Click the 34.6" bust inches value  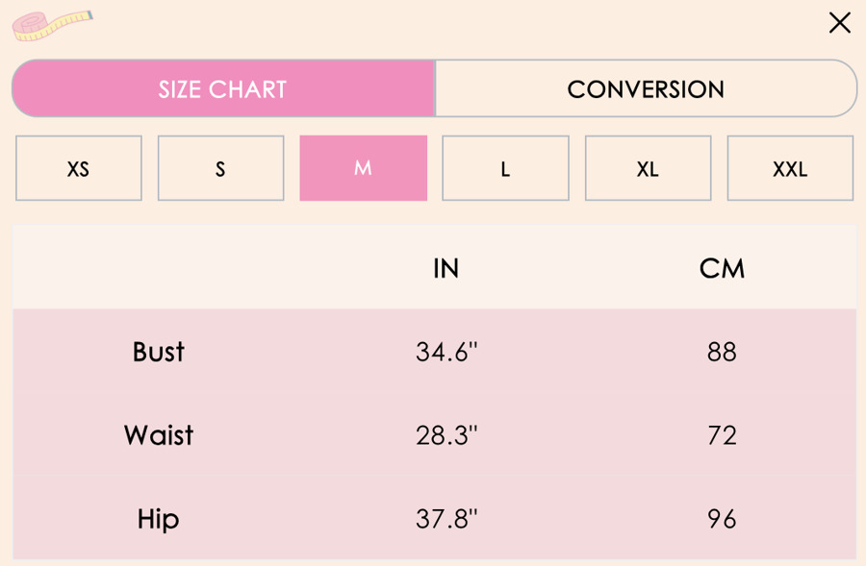(x=446, y=352)
